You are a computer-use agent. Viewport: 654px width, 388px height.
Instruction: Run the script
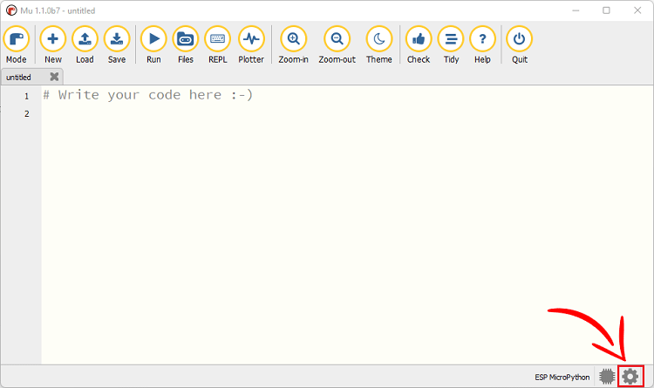[x=153, y=44]
